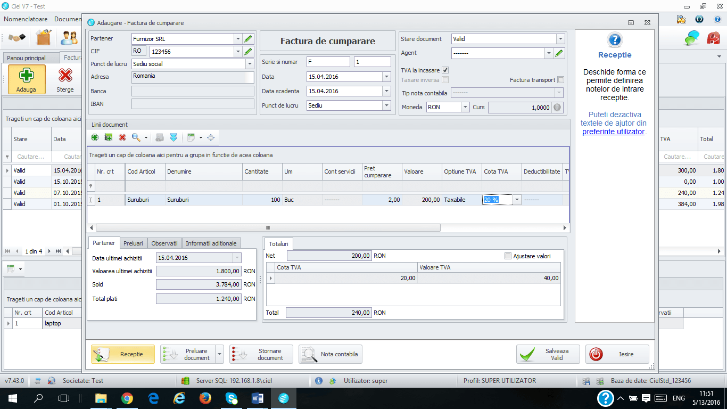
Task: Edit the partner with the green pencil icon
Action: (248, 39)
